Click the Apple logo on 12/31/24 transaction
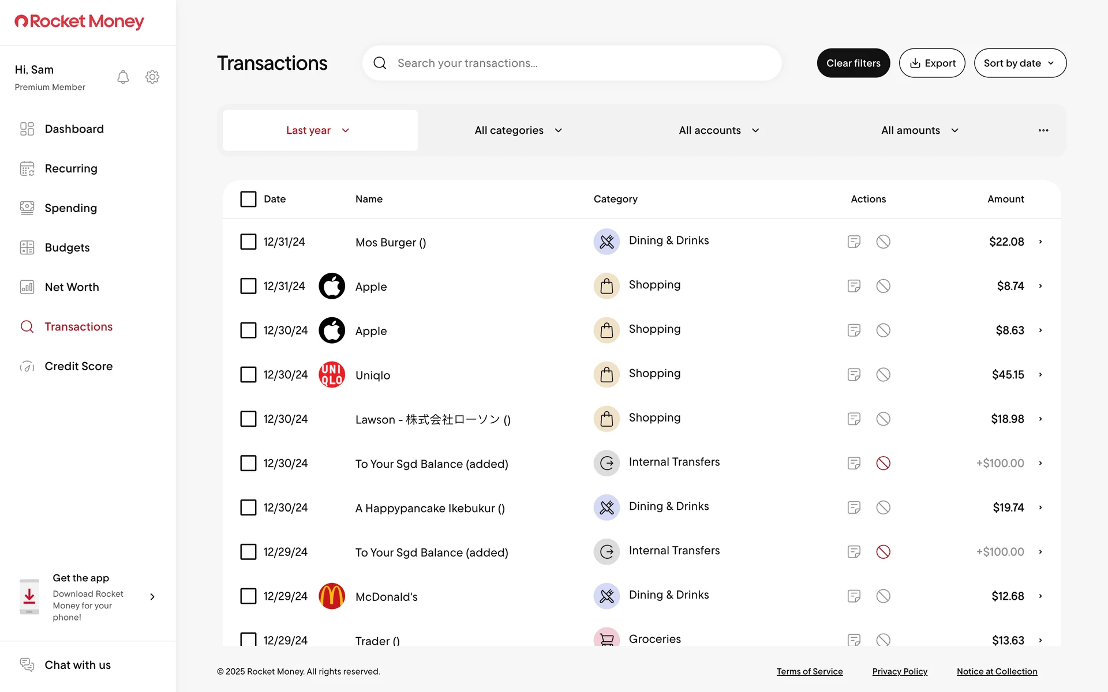The image size is (1108, 692). coord(332,286)
